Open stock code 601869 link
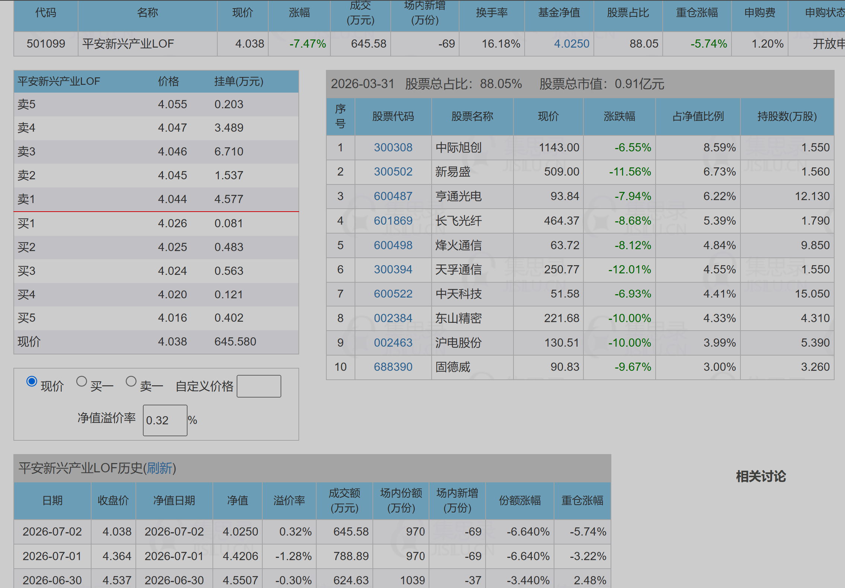The height and width of the screenshot is (588, 845). (393, 221)
